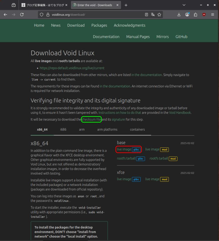Select the containers tab

point(137,130)
